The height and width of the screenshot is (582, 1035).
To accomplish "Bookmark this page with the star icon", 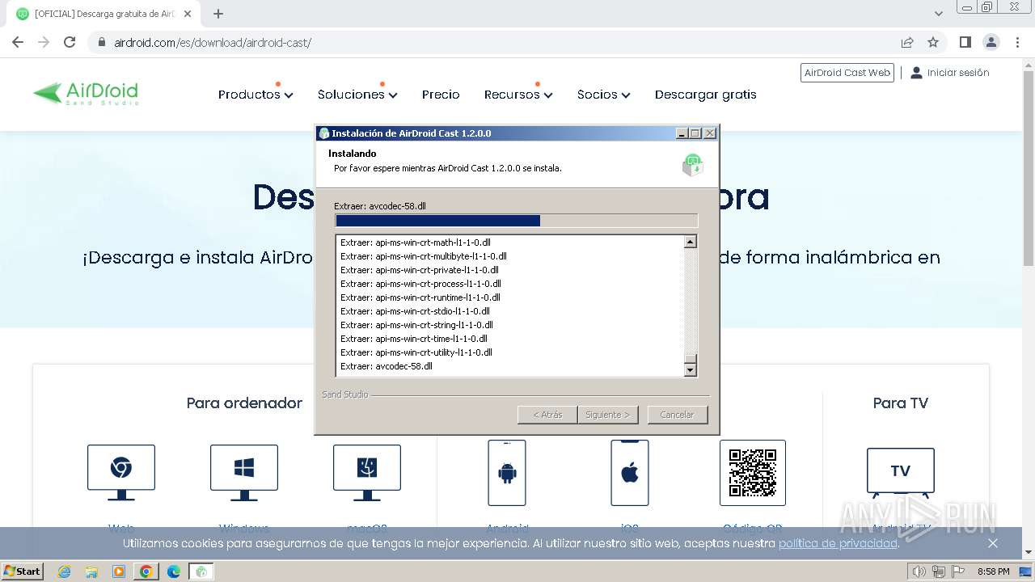I will click(933, 42).
